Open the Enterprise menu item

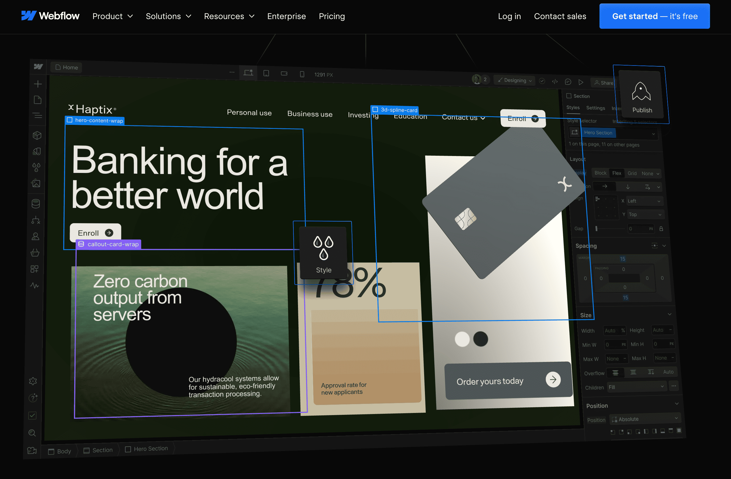(286, 16)
